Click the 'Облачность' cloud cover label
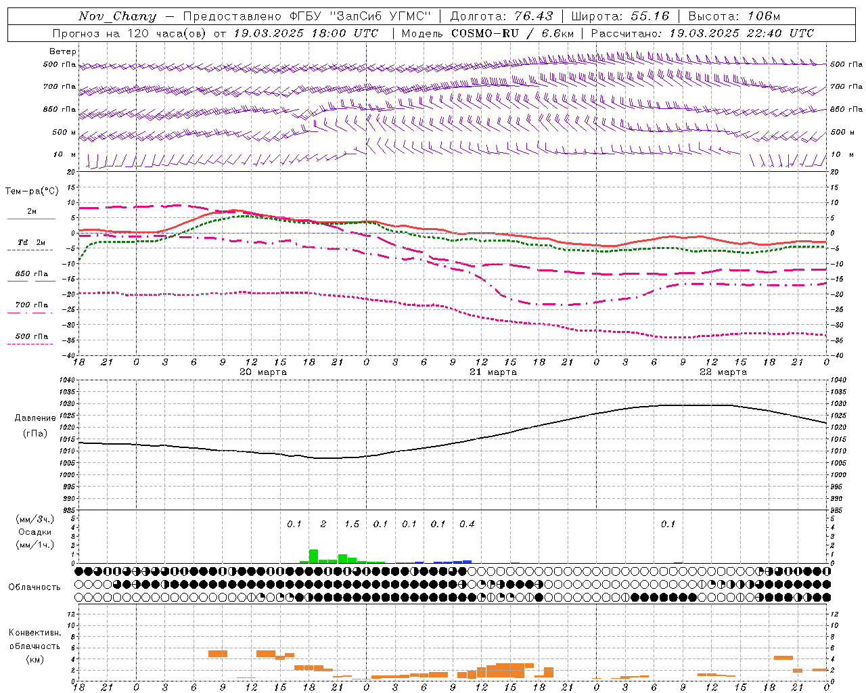Image resolution: width=866 pixels, height=693 pixels. click(35, 587)
